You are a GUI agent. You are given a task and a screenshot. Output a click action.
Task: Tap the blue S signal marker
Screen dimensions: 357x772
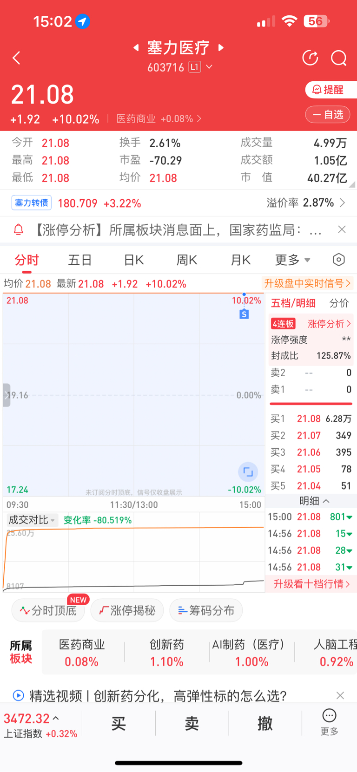(244, 314)
